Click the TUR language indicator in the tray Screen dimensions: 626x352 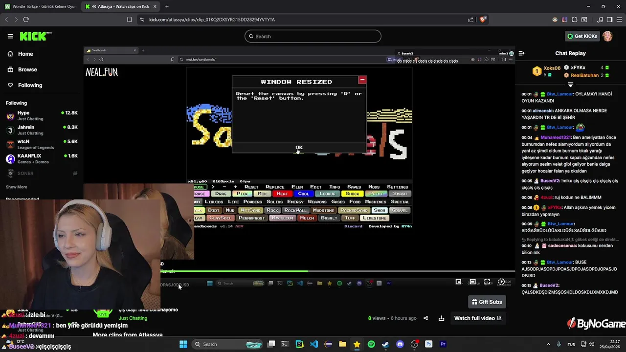[x=571, y=345]
